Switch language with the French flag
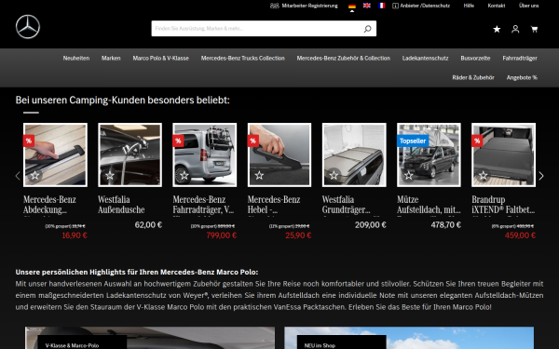This screenshot has height=349, width=559. (x=381, y=6)
